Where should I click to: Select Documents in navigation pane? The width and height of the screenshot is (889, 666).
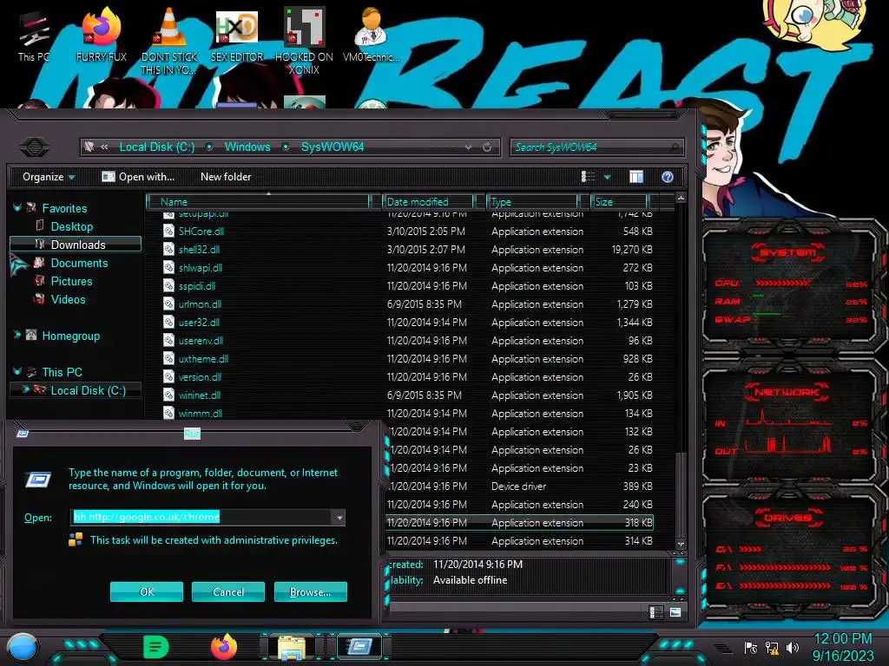79,263
